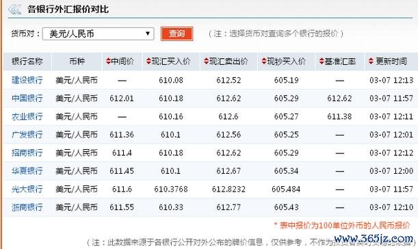
Task: Select 建设银行 现汇买入价 value 610.08
Action: pos(171,80)
